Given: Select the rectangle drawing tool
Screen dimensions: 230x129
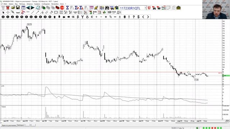Looking at the screenshot, I should point(56,13).
